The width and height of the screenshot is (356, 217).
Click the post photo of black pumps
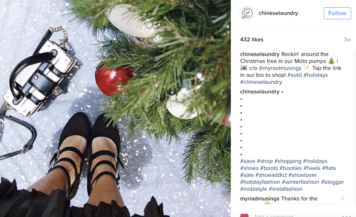point(115,108)
